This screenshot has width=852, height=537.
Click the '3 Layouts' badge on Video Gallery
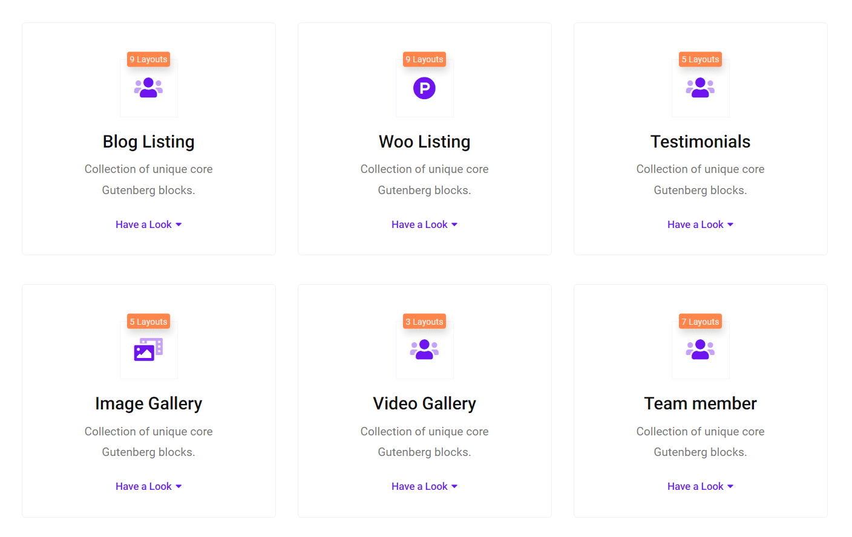[x=424, y=321]
